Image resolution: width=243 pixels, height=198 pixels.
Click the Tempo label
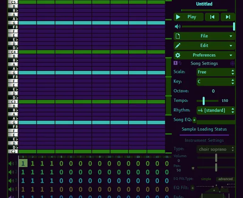(181, 100)
